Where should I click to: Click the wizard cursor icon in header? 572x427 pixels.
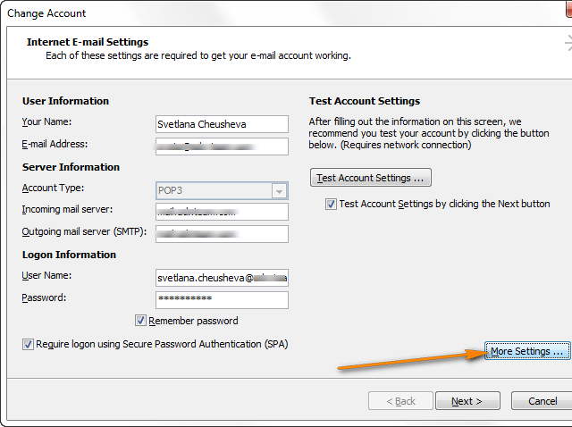coord(567,43)
